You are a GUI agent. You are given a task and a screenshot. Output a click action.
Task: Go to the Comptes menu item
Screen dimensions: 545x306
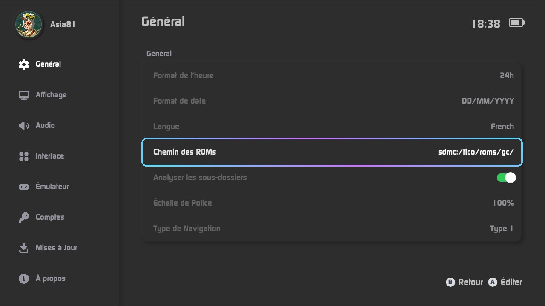click(x=50, y=217)
